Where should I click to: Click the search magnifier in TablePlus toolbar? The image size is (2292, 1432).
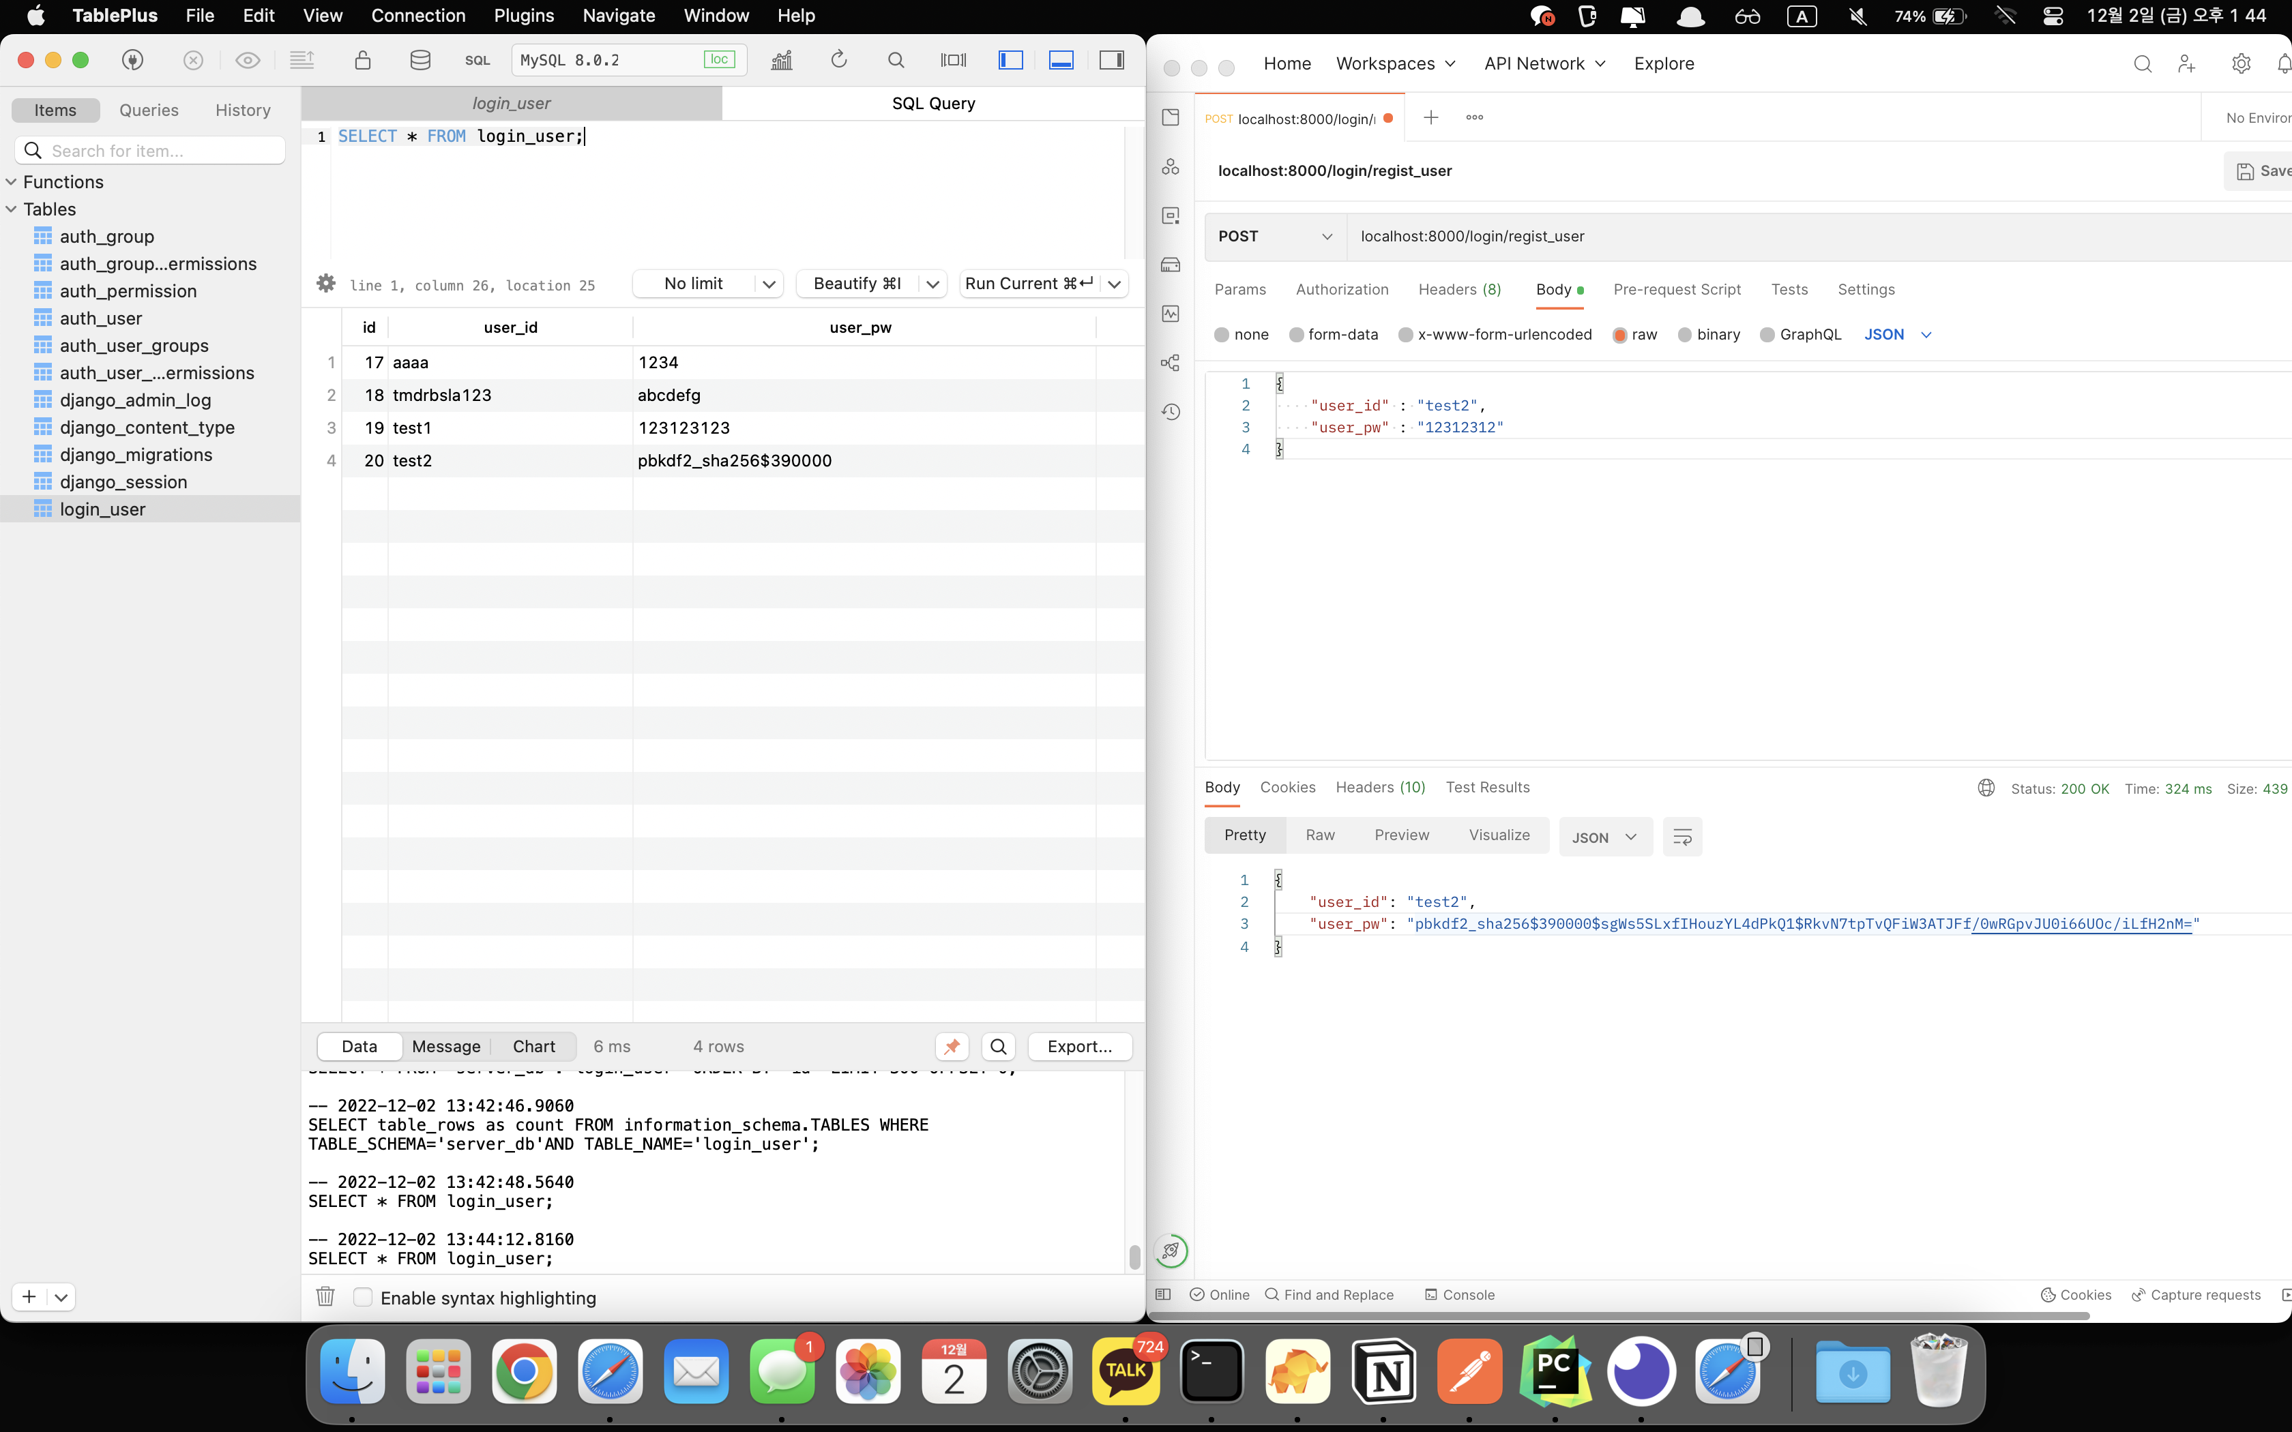tap(896, 60)
